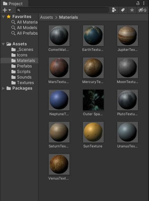Select the MercuryTexture material sphere
The height and width of the screenshot is (201, 149).
click(x=93, y=68)
